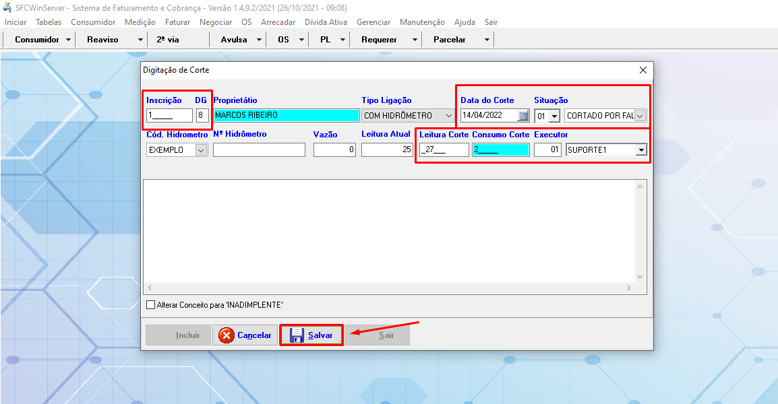Image resolution: width=778 pixels, height=404 pixels.
Task: Click the horizontal scrollbar right arrow
Action: (x=628, y=288)
